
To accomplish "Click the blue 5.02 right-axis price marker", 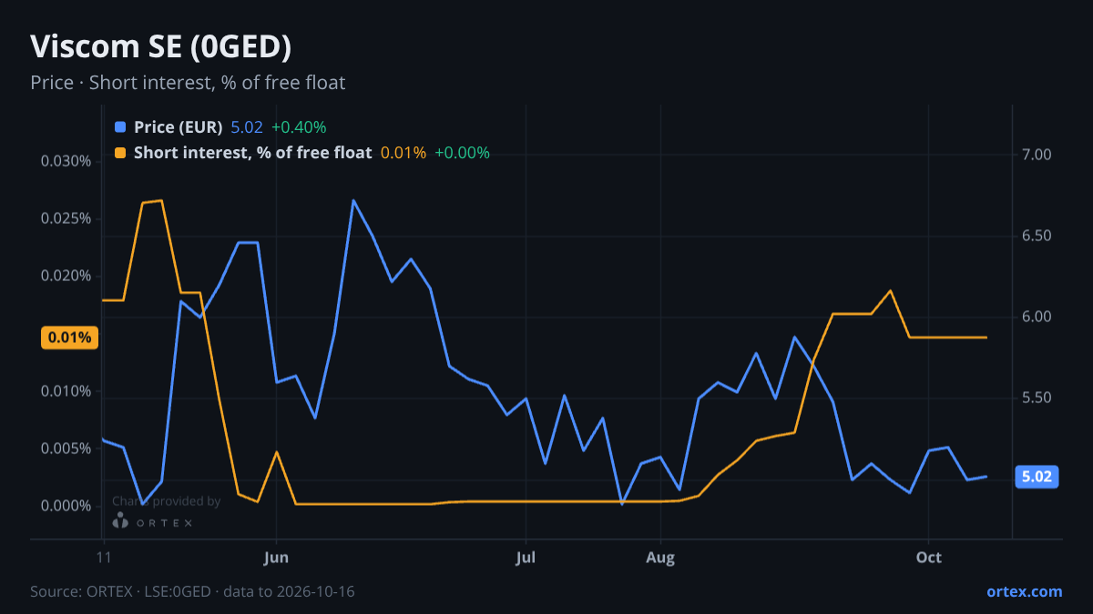I will (x=1037, y=477).
